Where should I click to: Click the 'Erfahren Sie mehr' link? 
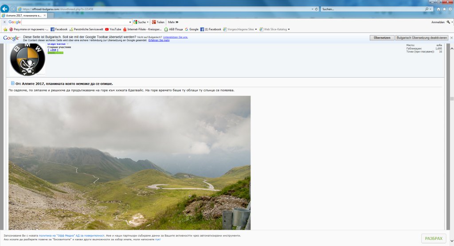pyautogui.click(x=159, y=40)
